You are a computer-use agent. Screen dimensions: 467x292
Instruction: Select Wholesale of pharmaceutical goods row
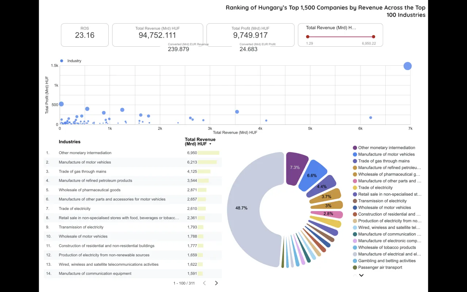coord(133,190)
